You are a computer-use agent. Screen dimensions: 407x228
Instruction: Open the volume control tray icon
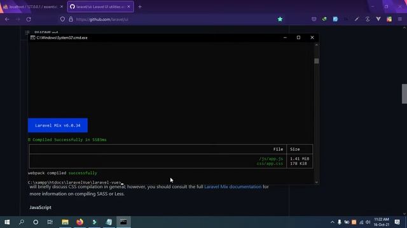pyautogui.click(x=368, y=222)
